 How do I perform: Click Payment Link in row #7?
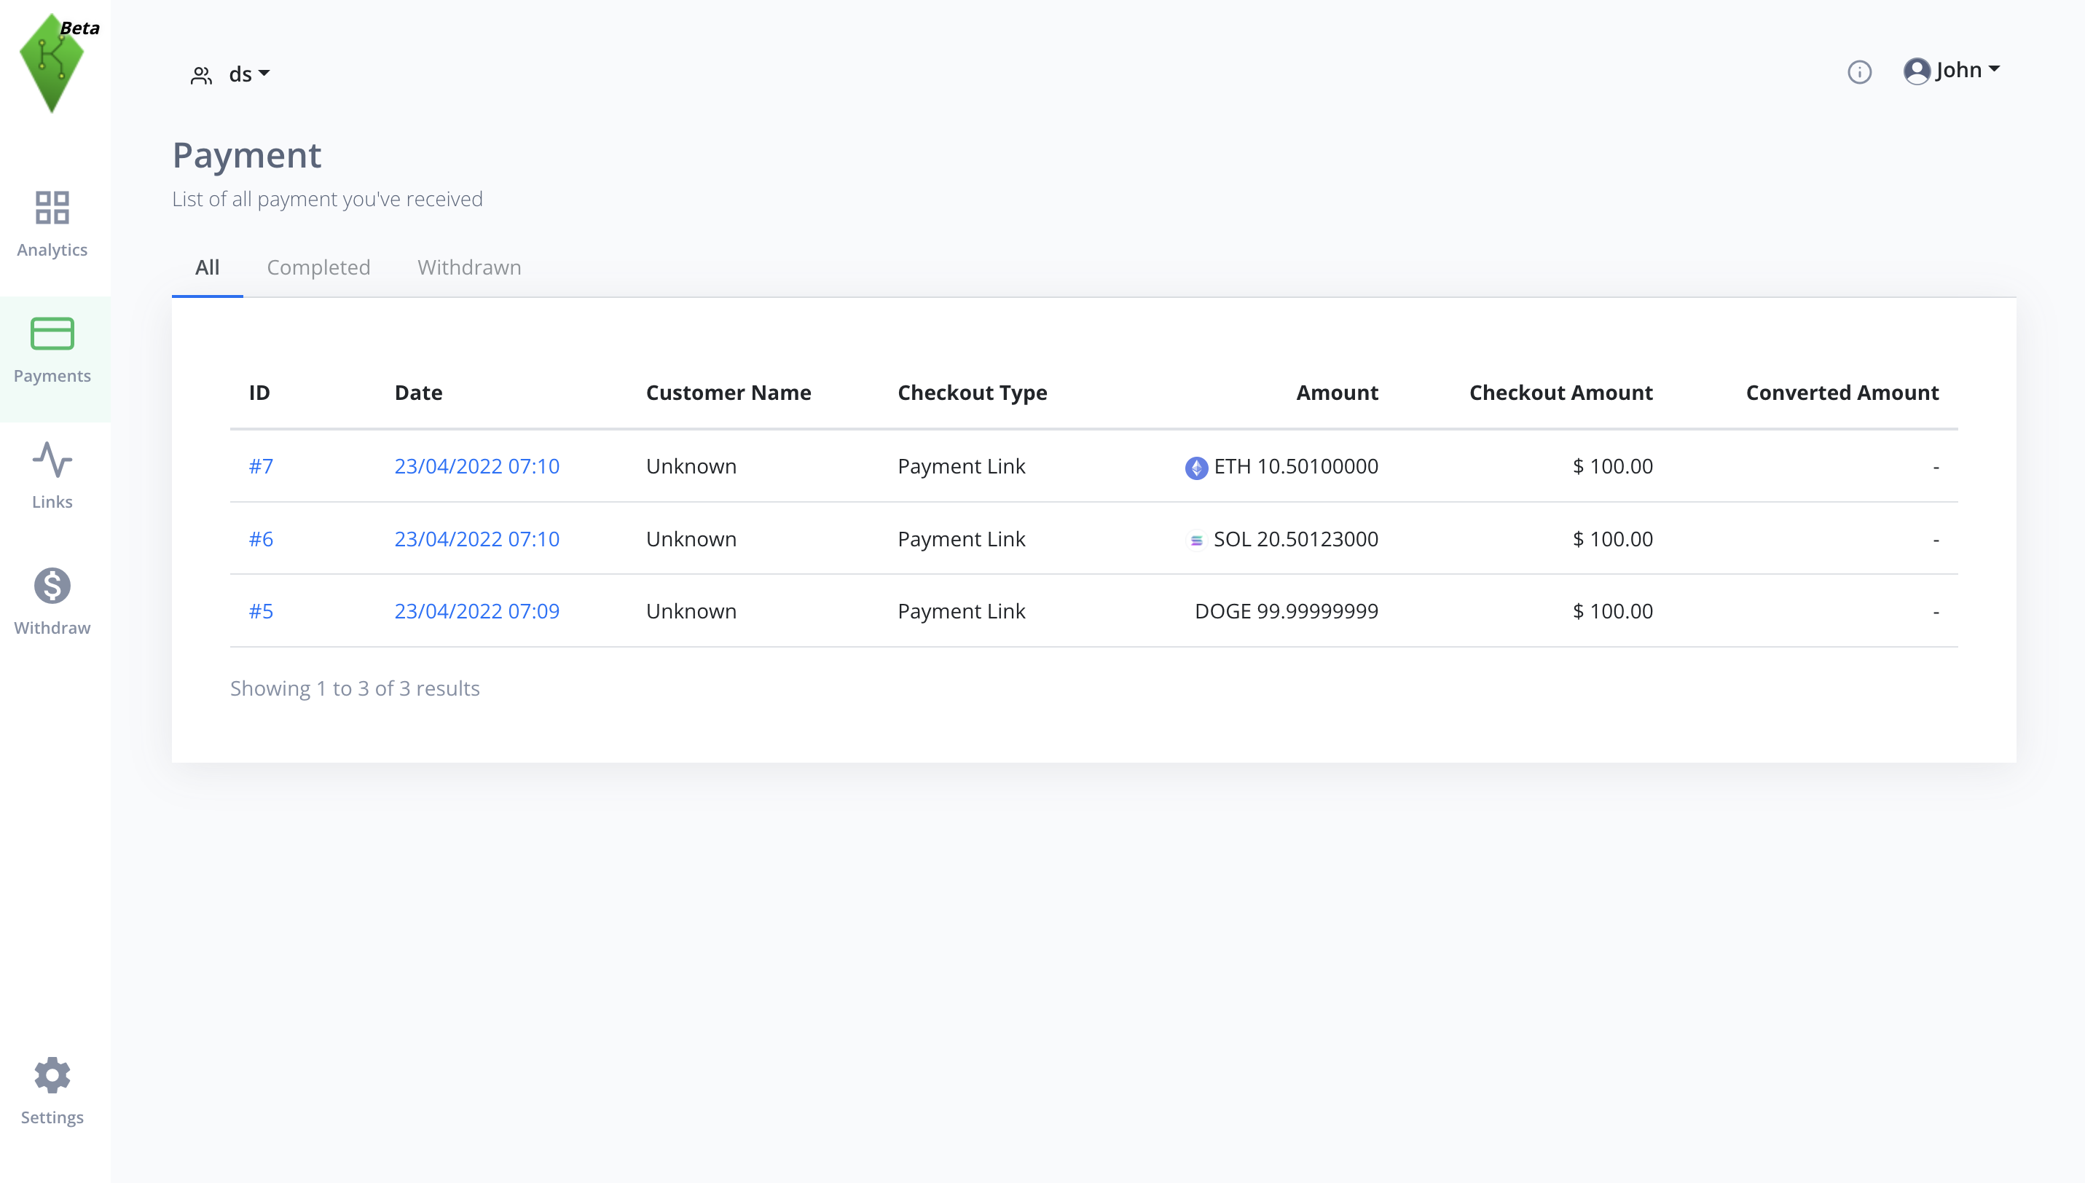click(x=961, y=466)
